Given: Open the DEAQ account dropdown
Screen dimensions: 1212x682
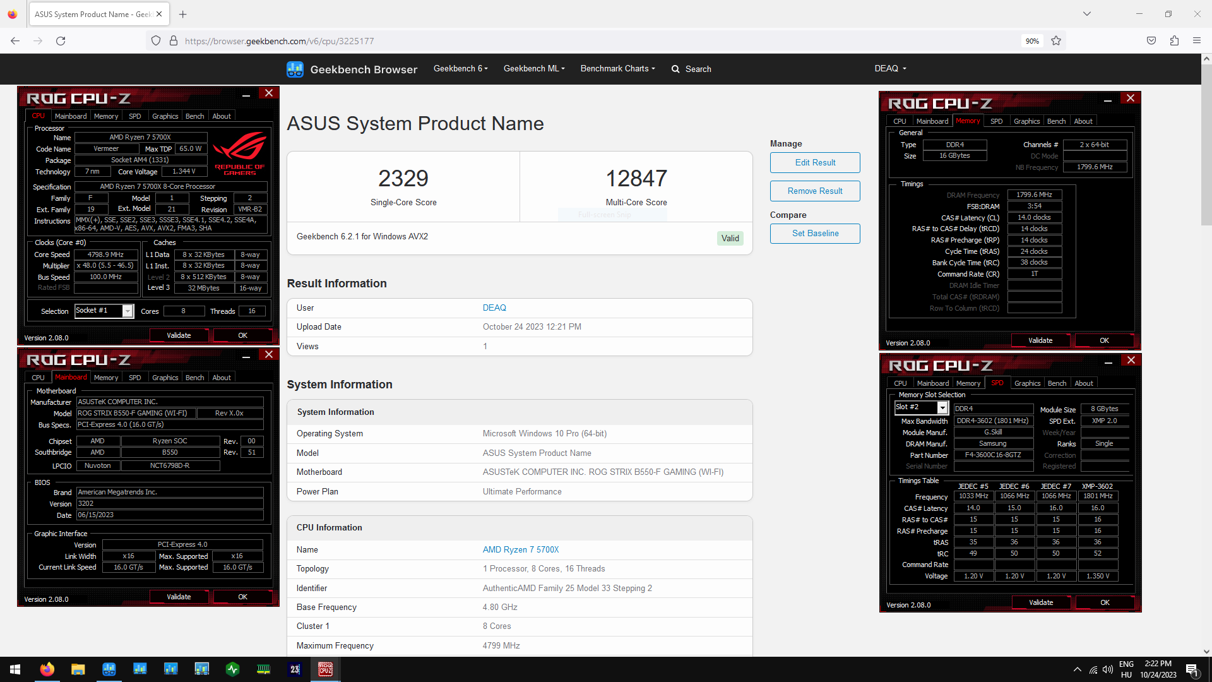Looking at the screenshot, I should 890,69.
